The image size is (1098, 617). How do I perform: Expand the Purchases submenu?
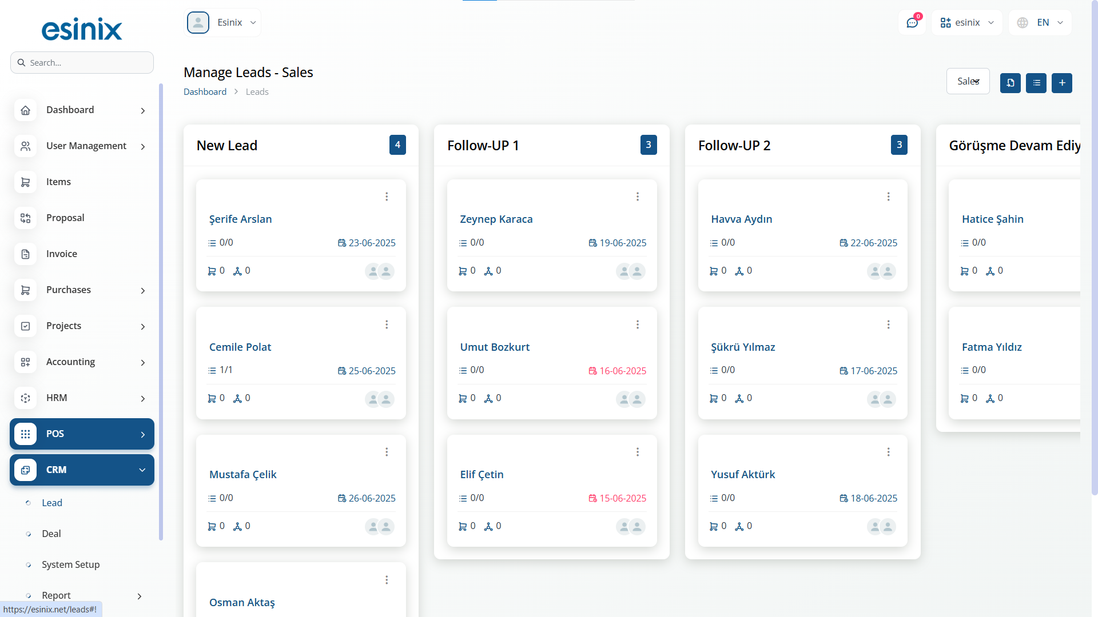[143, 291]
